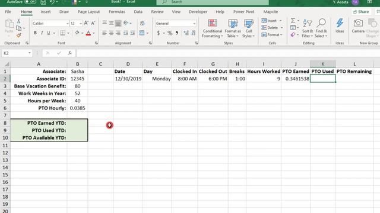Select row 8 header

coord(5,123)
